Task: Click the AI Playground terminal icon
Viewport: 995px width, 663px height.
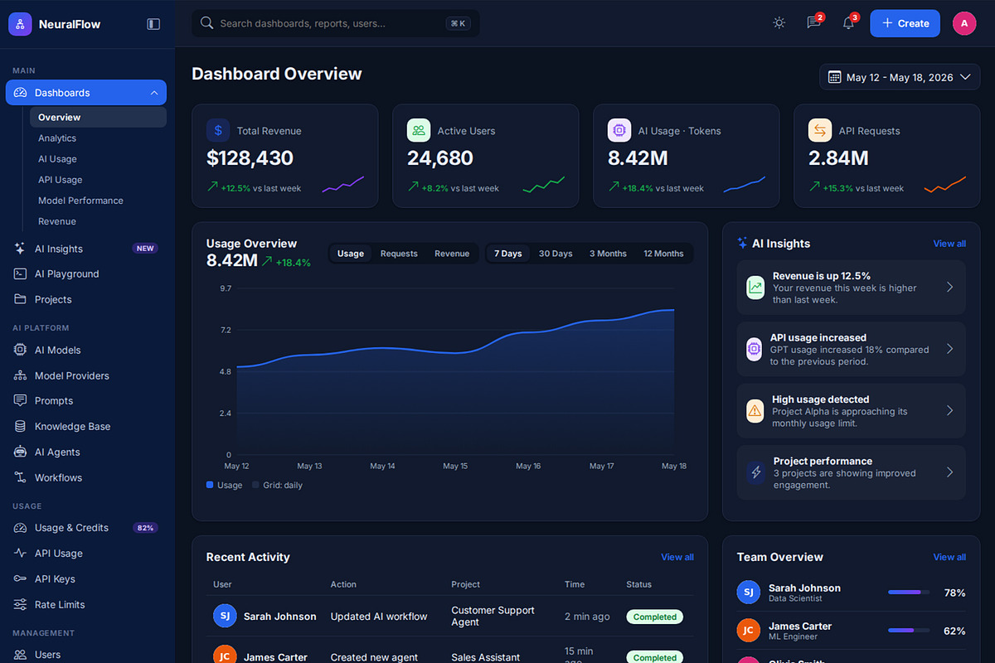Action: pos(20,273)
